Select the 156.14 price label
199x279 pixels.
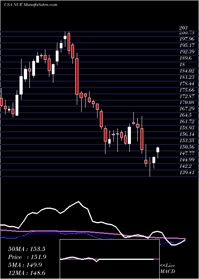click(x=187, y=134)
